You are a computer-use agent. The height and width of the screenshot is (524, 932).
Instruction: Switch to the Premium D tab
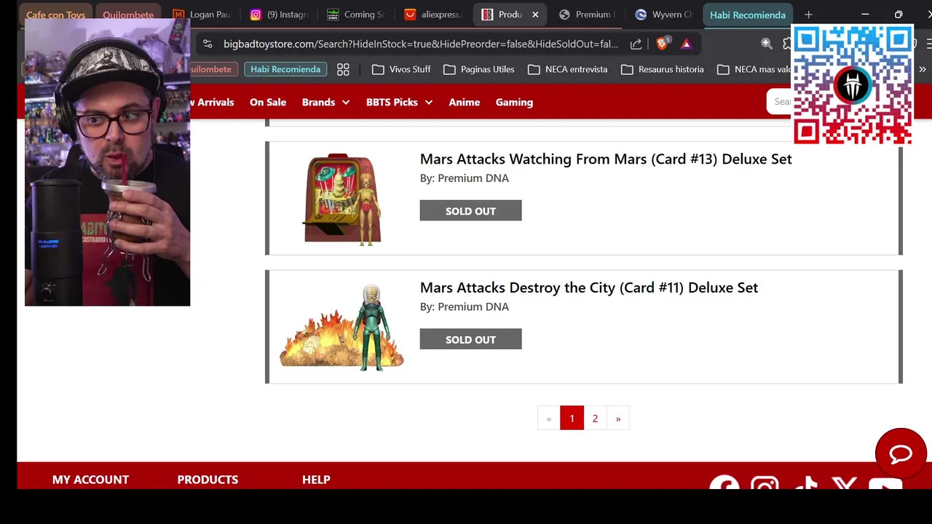point(588,15)
